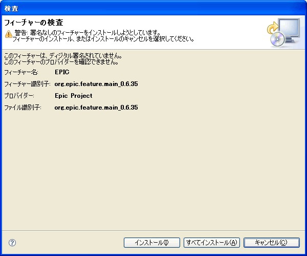Click the 検査 window title bar
Image resolution: width=307 pixels, height=256 pixels.
(153, 8)
